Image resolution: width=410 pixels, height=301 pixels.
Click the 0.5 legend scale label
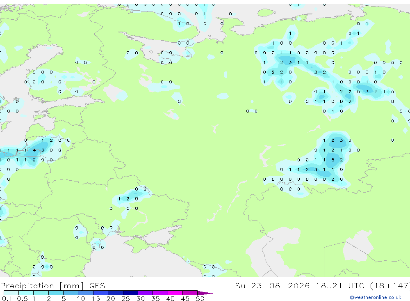point(22,299)
